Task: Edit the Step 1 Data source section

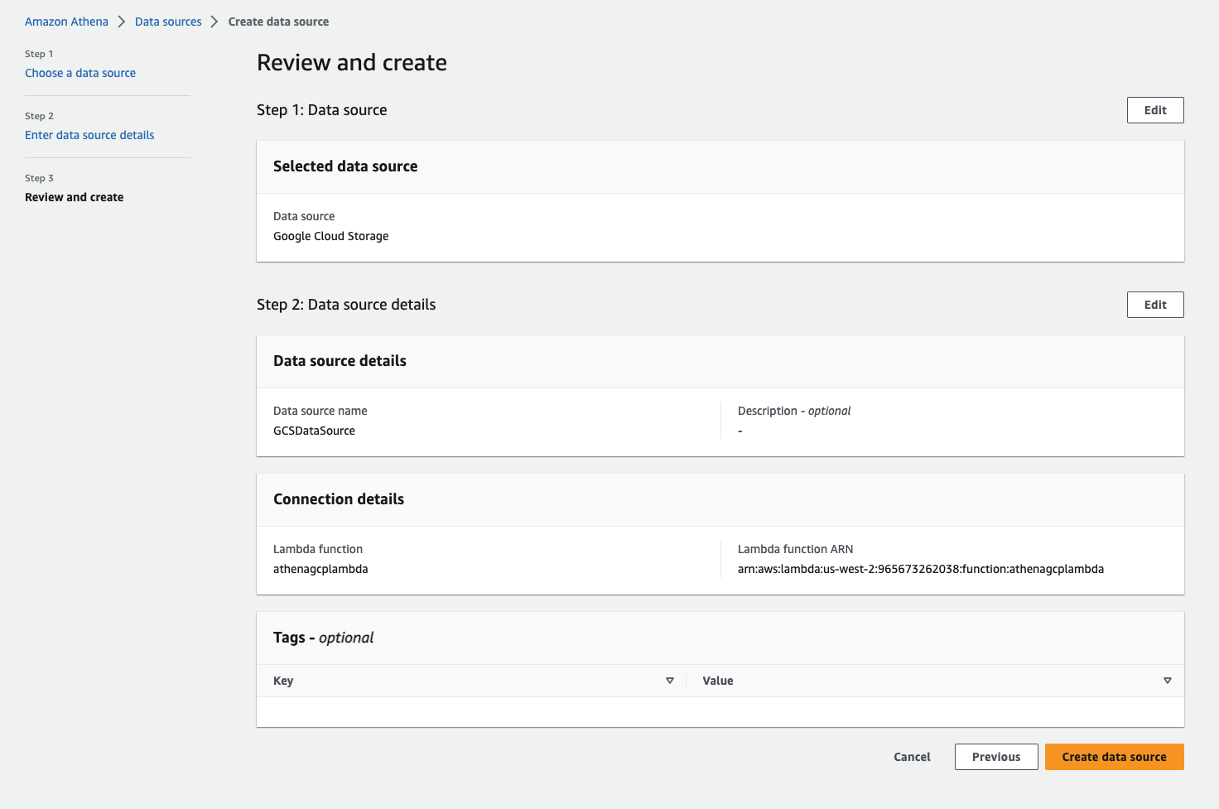Action: (1155, 110)
